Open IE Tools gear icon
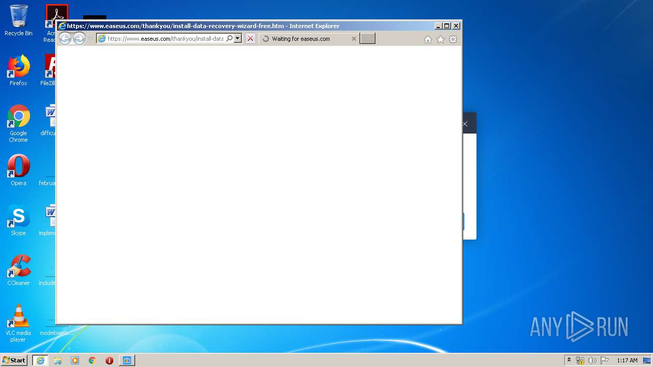This screenshot has width=653, height=367. pyautogui.click(x=453, y=39)
